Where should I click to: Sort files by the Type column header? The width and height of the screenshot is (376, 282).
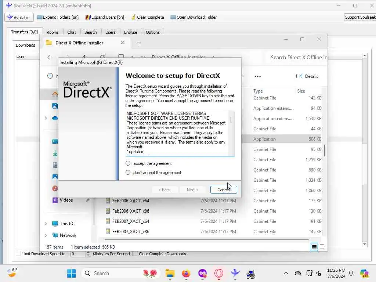point(258,91)
